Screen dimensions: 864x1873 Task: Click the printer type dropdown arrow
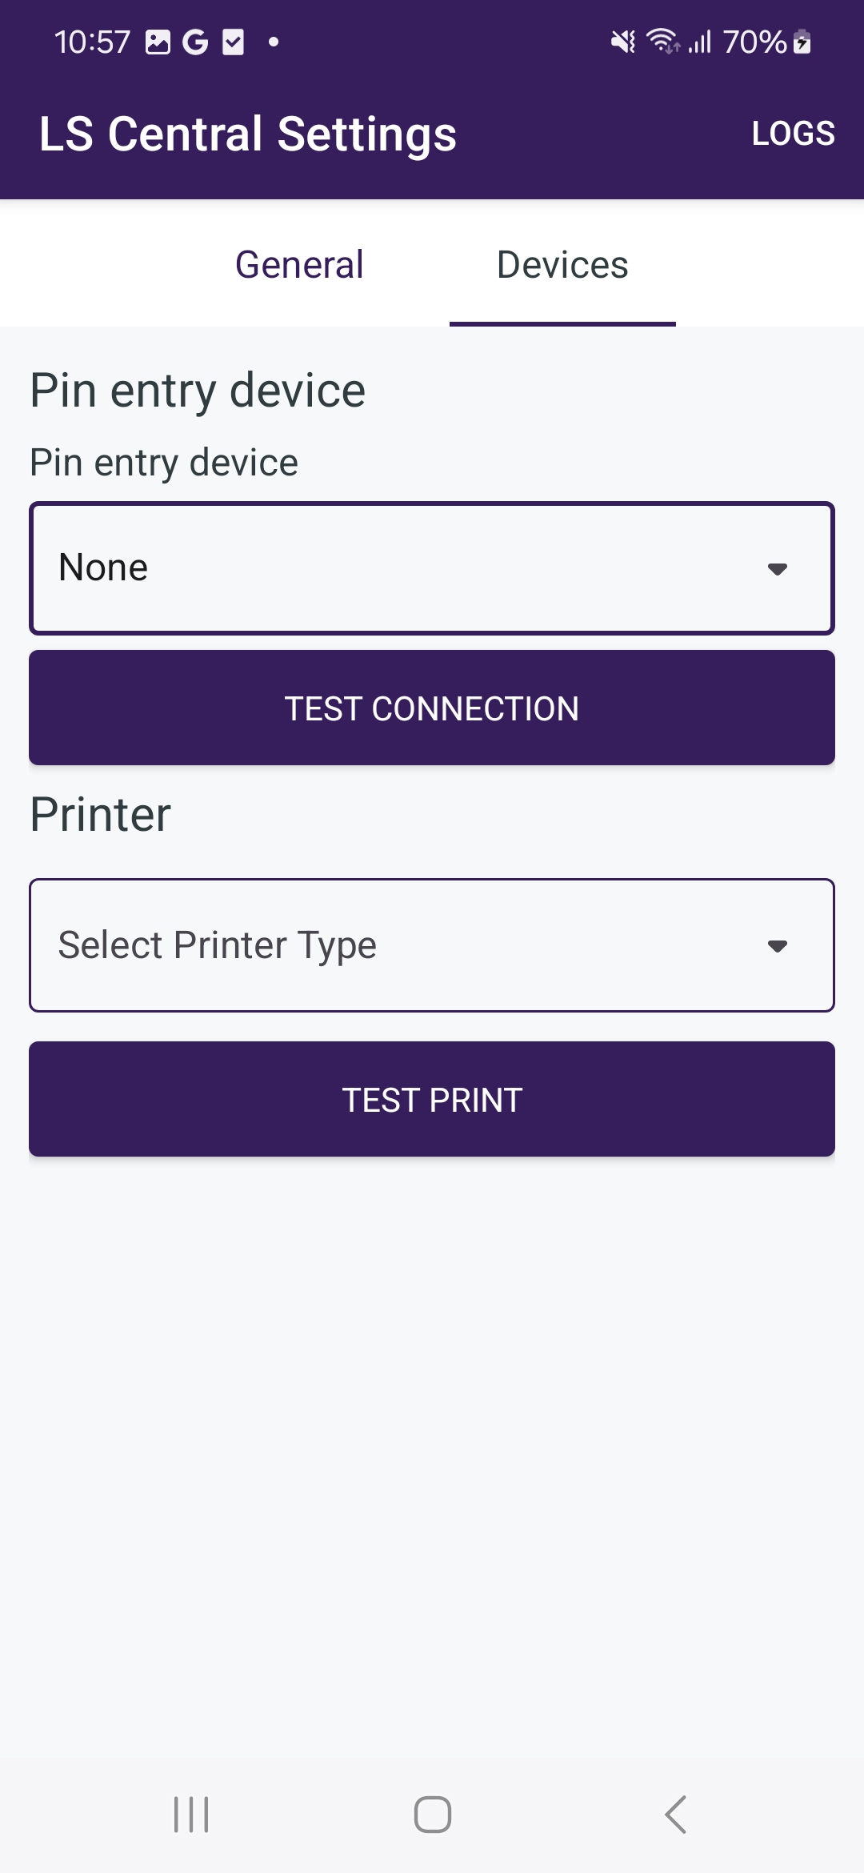pyautogui.click(x=777, y=946)
